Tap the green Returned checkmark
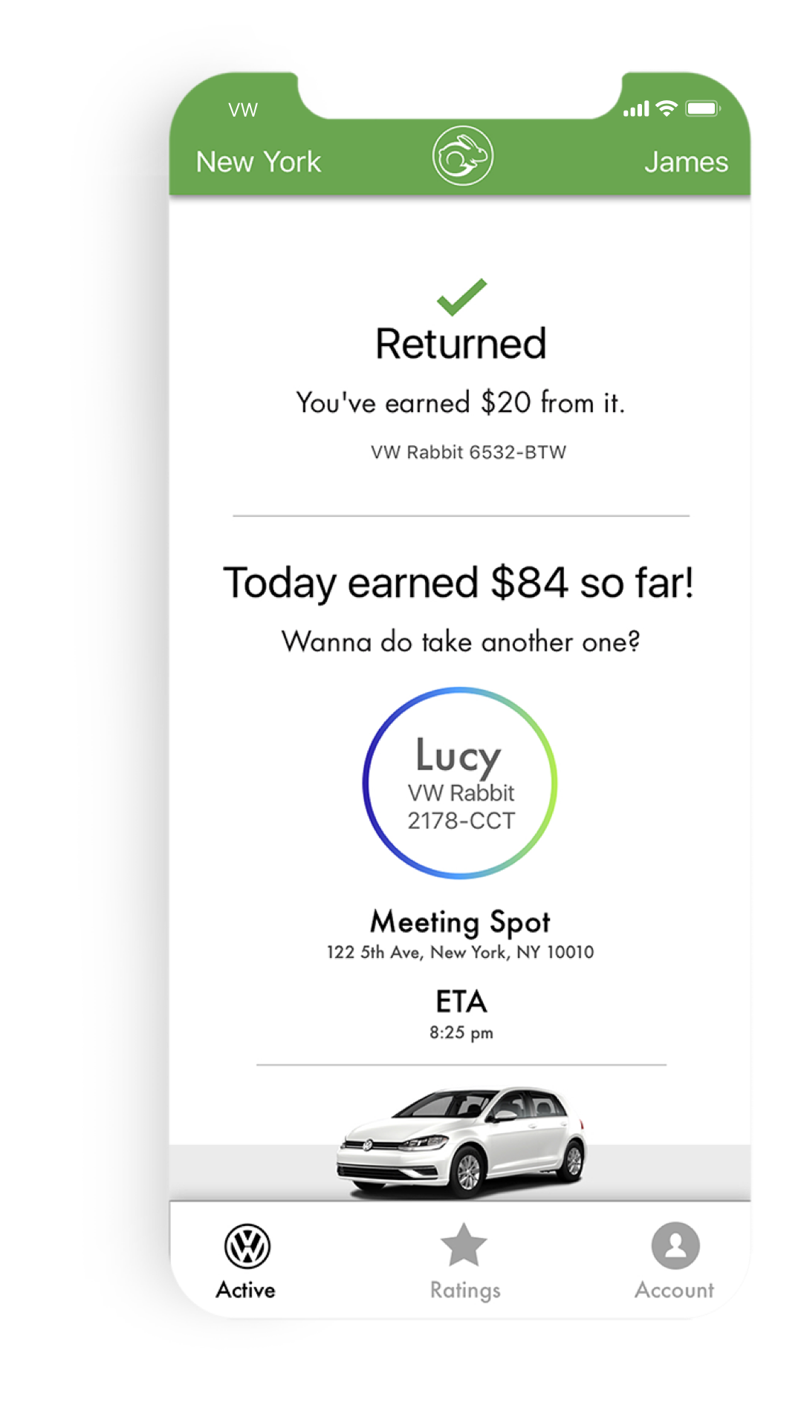801x1402 pixels. pos(461,296)
